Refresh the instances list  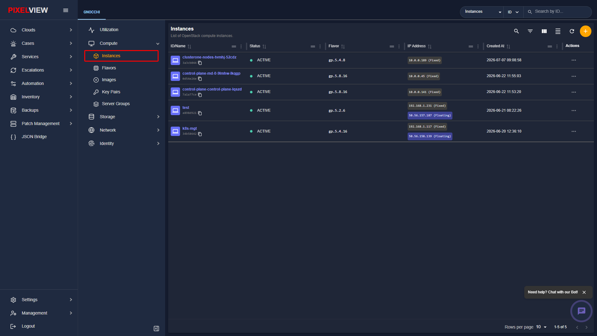coord(572,31)
